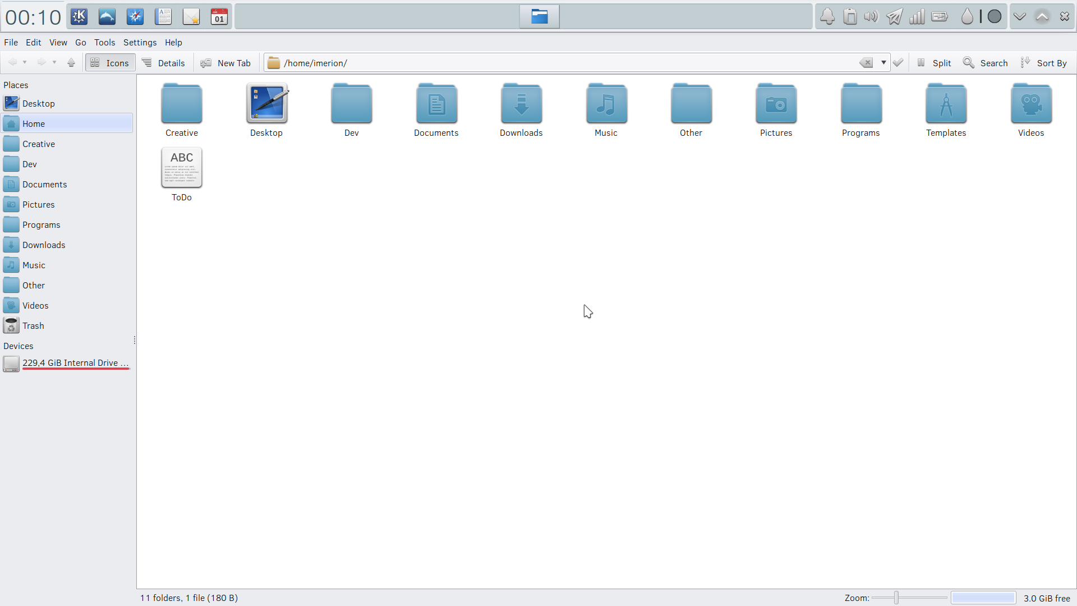Switch to Details view mode
The image size is (1077, 606).
163,63
